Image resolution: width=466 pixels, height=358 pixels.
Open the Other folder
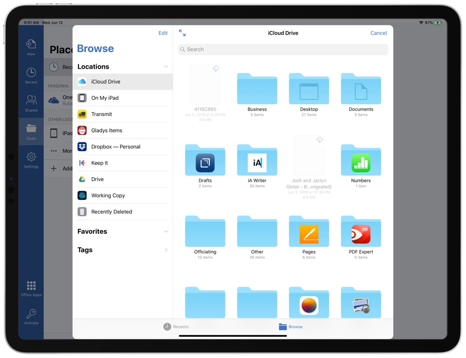coord(257,237)
